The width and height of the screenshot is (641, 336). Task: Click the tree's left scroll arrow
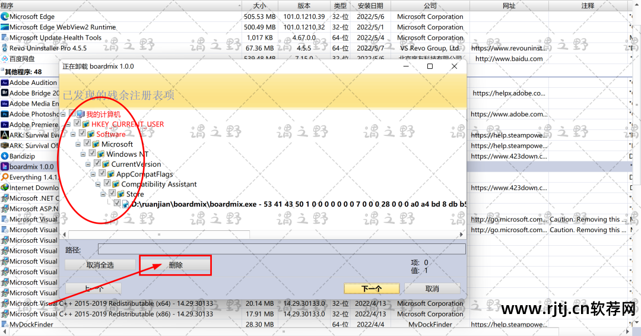[x=64, y=234]
